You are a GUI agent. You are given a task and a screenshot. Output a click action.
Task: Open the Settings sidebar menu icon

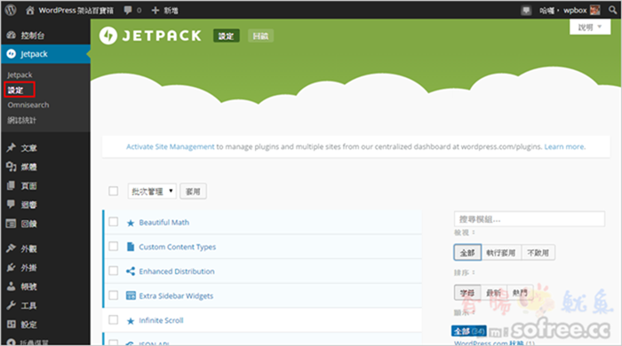click(x=11, y=324)
